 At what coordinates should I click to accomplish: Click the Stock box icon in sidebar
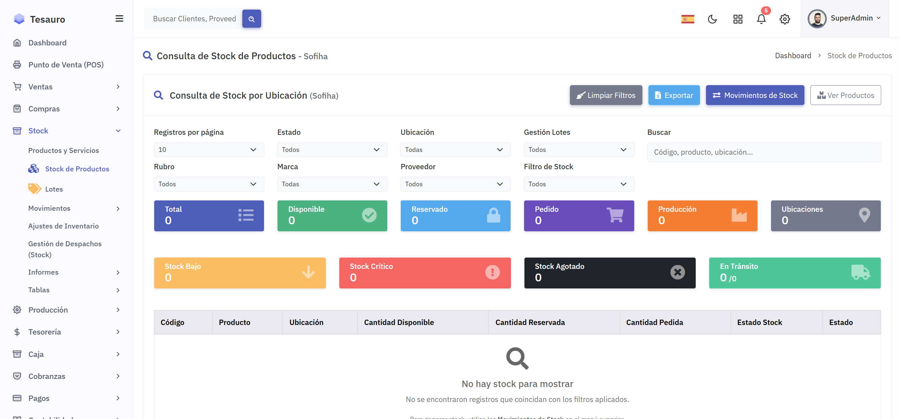pos(17,131)
